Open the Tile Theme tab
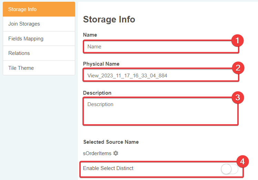The width and height of the screenshot is (258, 180). point(39,68)
